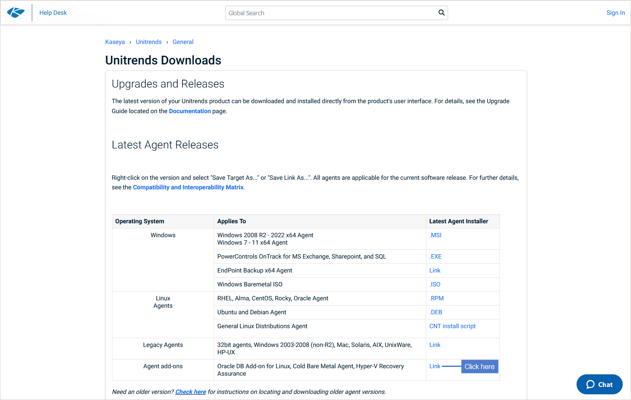The image size is (631, 400).
Task: Download the Windows Baremetal .ISO
Action: pos(435,284)
